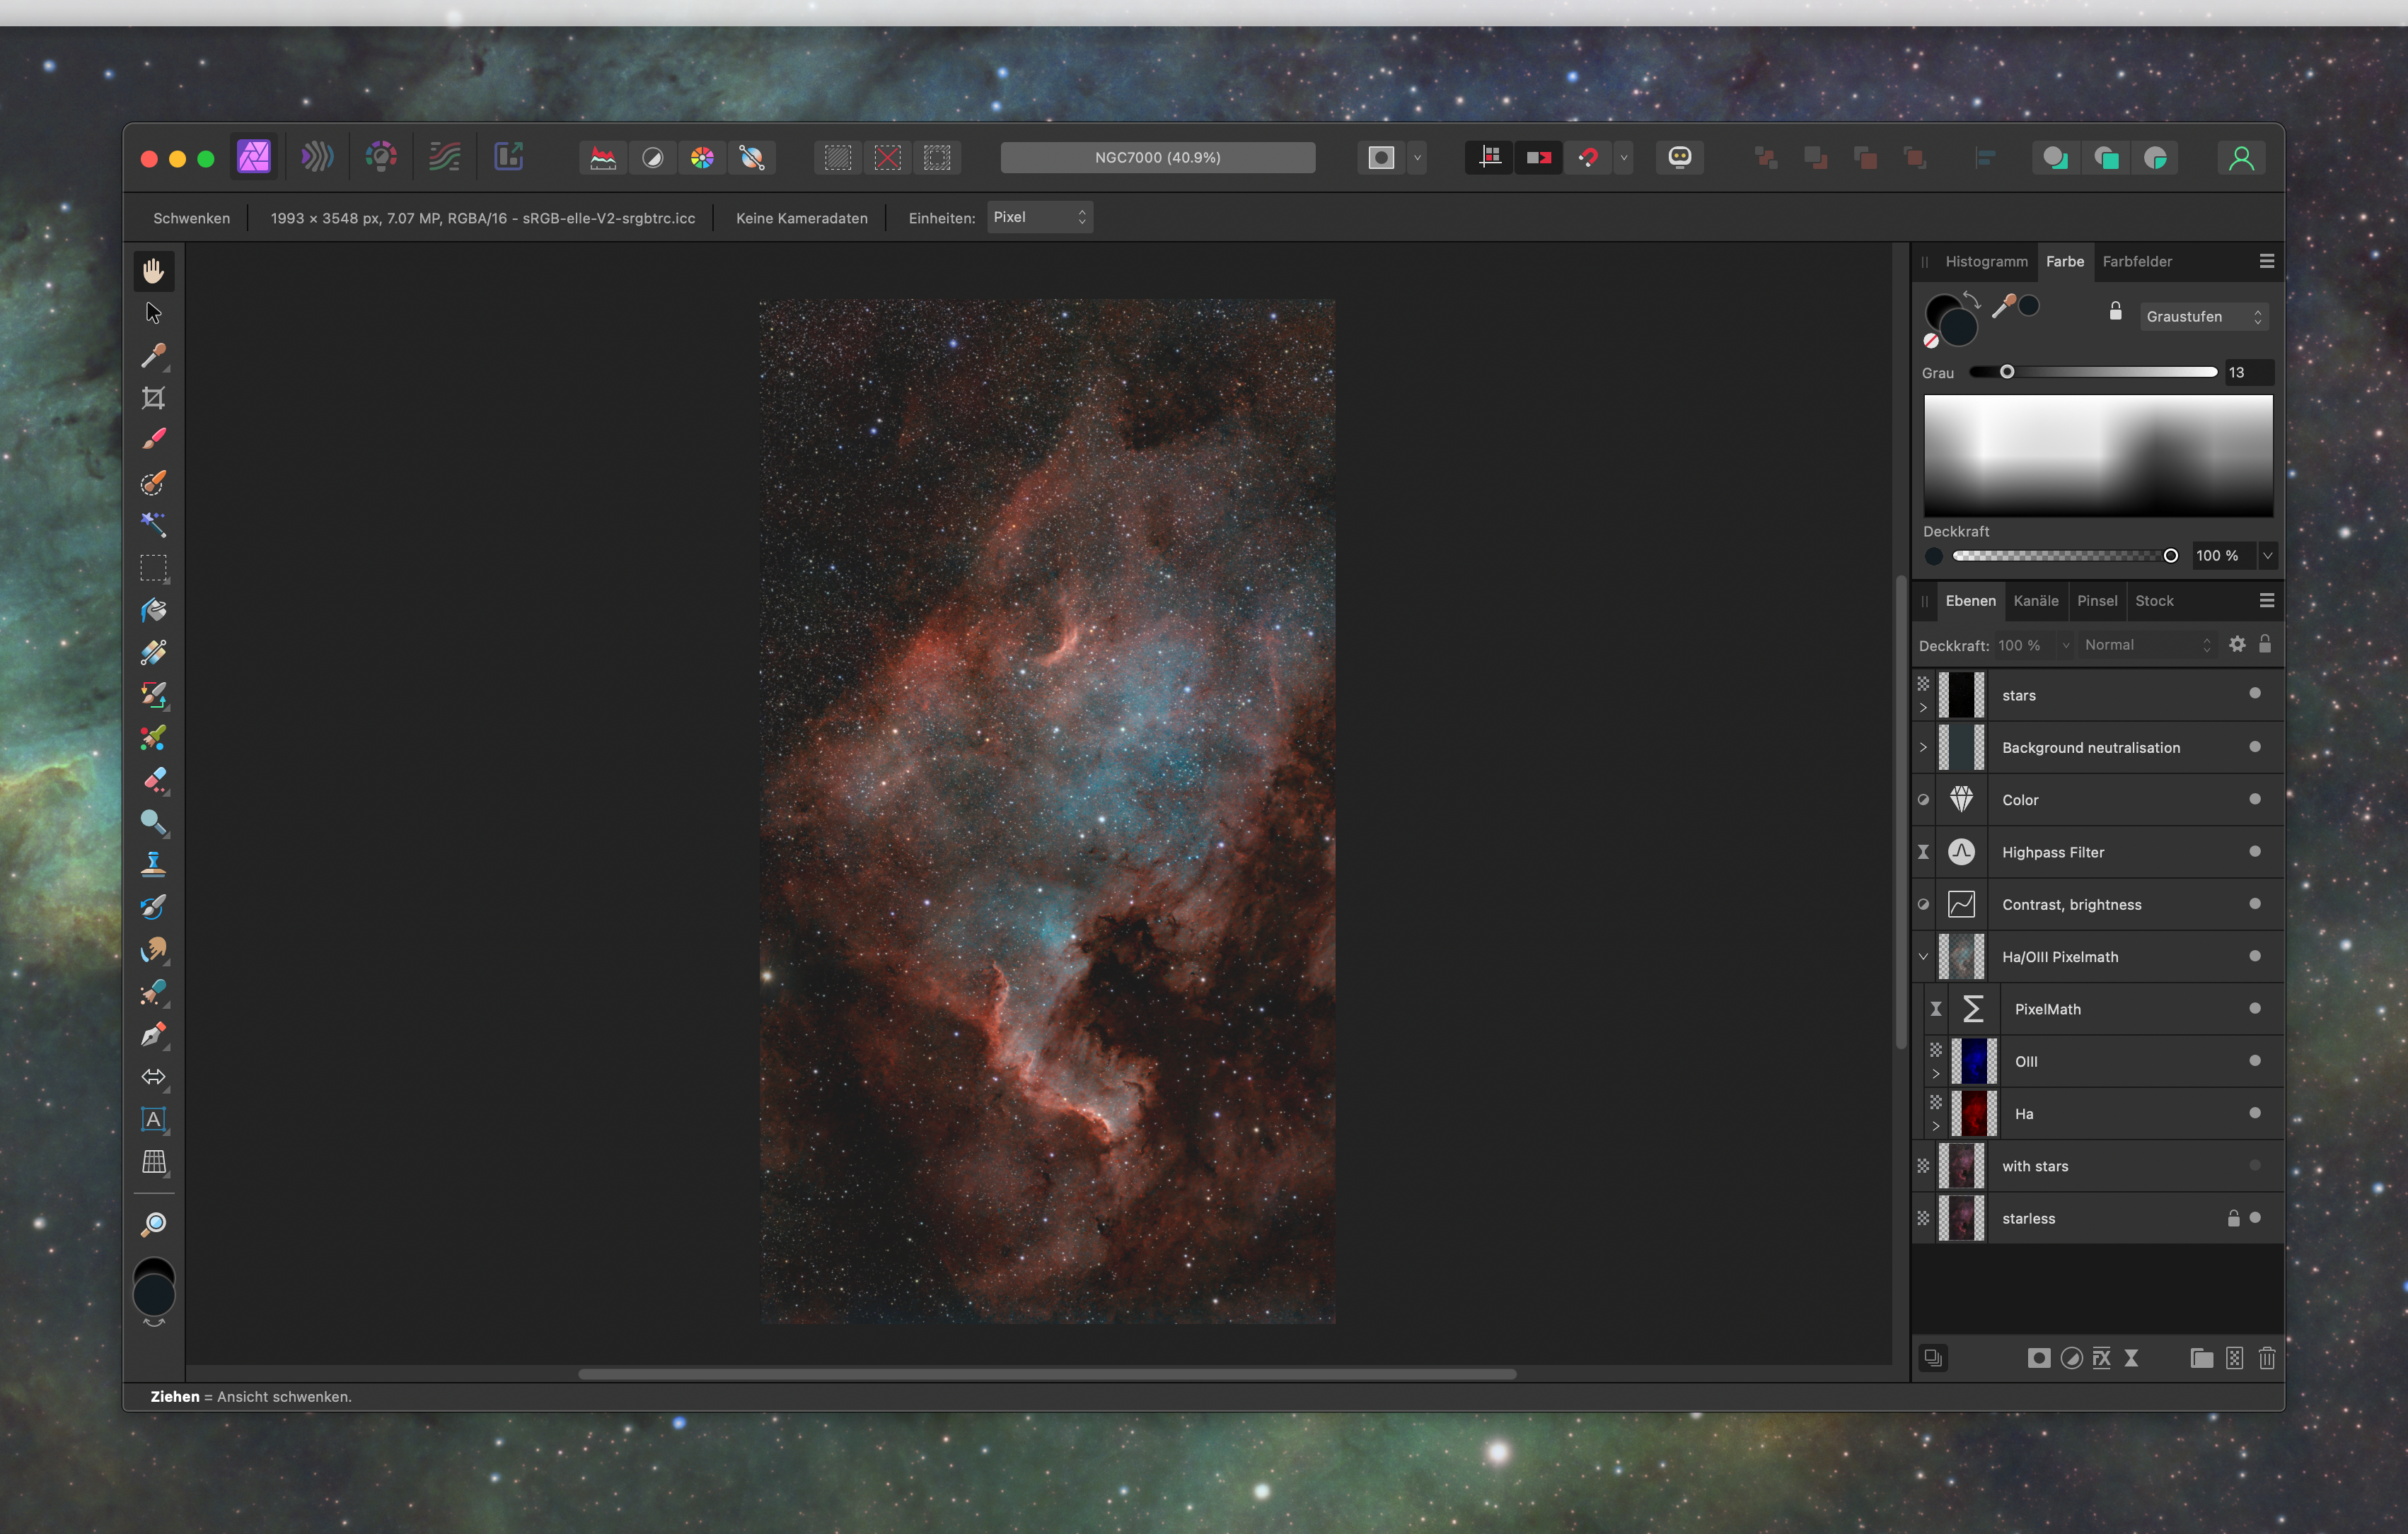Viewport: 2408px width, 1534px height.
Task: Add an adjustment layer button
Action: [2071, 1358]
